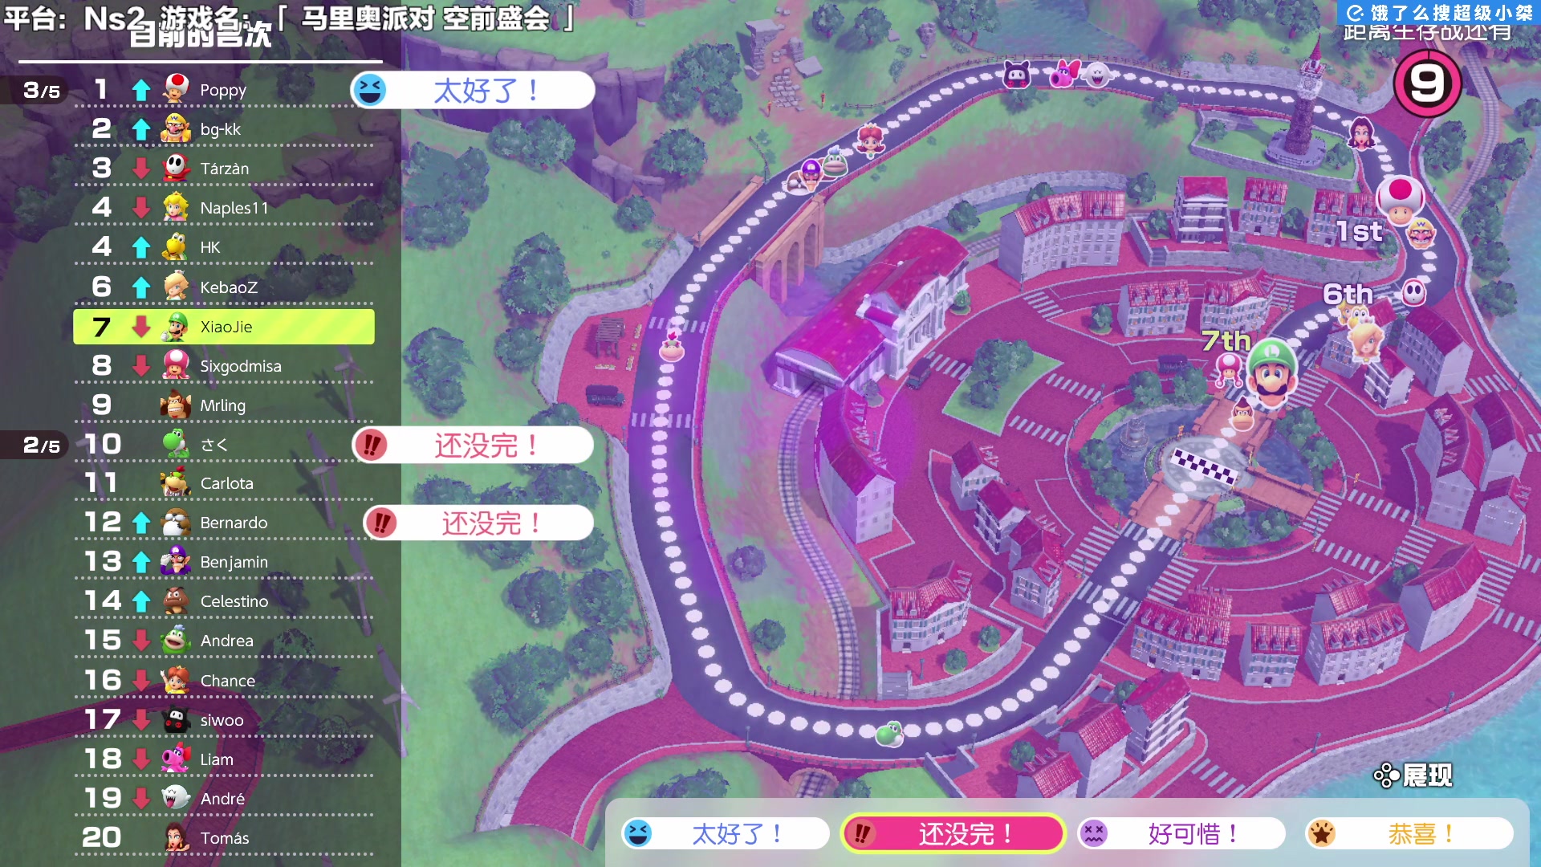
Task: Click Sixgodmisa's Toadette avatar
Action: click(x=176, y=365)
